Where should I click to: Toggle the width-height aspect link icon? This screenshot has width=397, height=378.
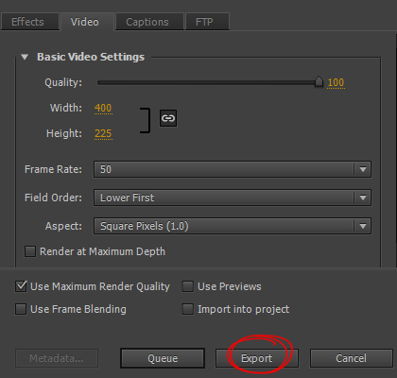pos(168,118)
